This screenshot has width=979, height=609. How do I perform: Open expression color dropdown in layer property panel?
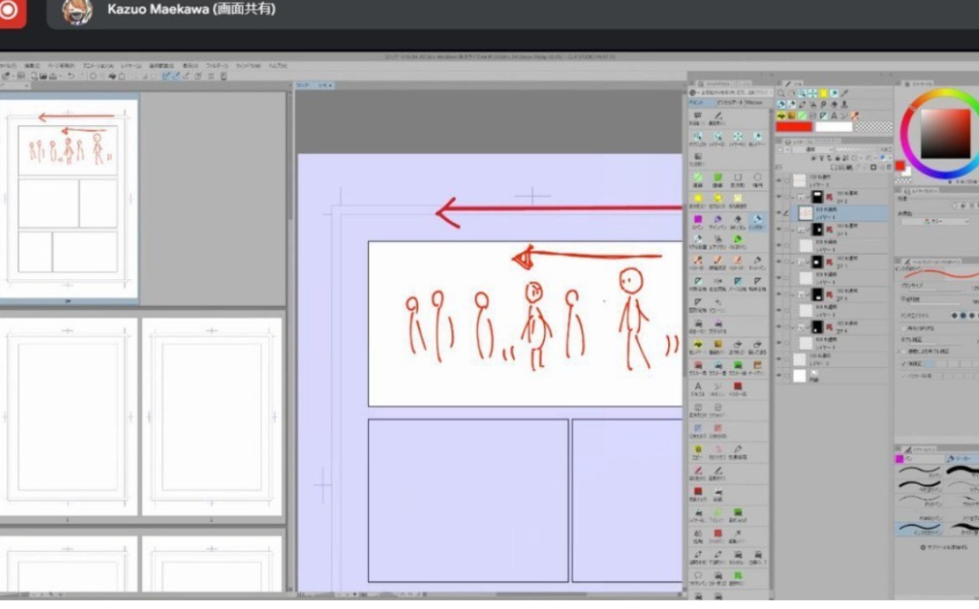click(935, 221)
